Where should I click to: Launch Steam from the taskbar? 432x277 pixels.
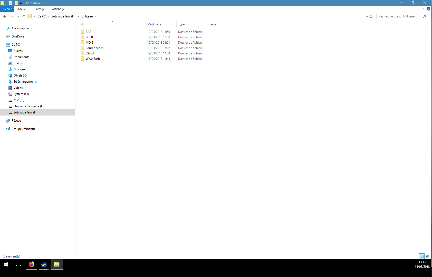click(44, 264)
